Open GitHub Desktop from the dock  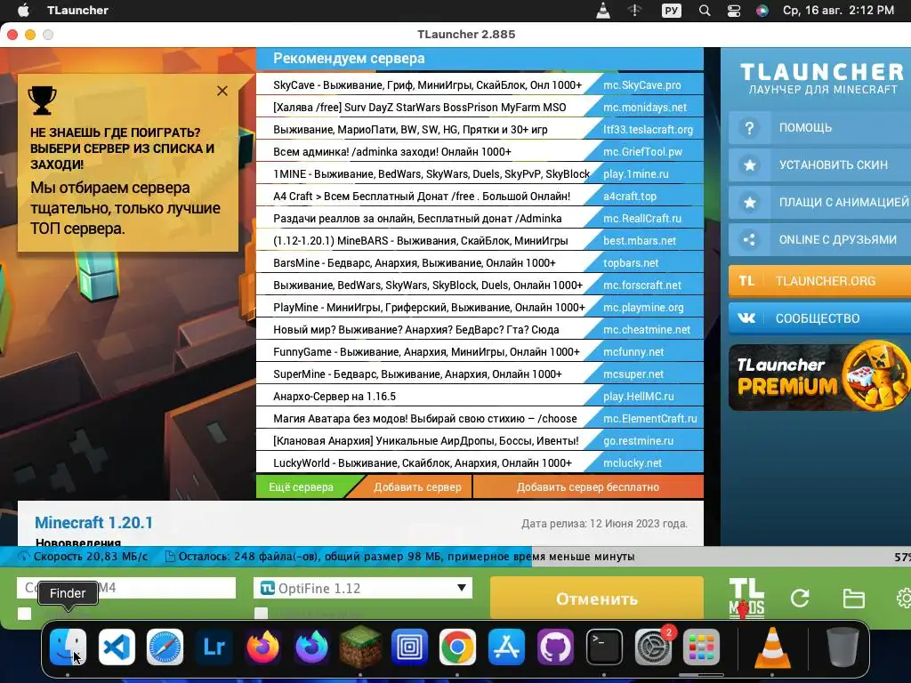tap(555, 647)
